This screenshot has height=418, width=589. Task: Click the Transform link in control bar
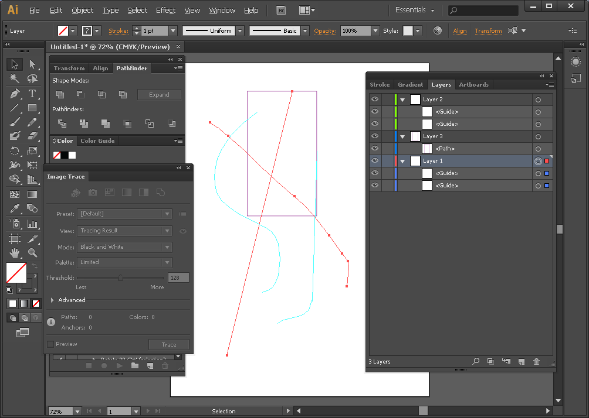pyautogui.click(x=488, y=31)
